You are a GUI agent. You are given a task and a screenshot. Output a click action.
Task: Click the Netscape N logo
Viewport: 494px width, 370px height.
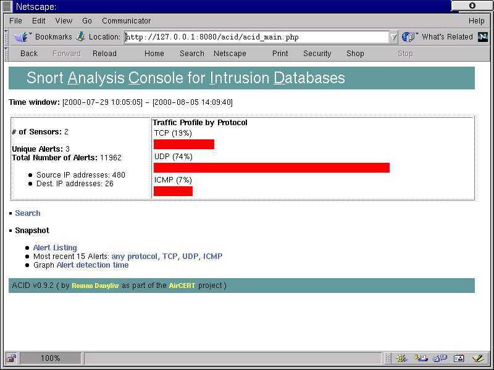click(483, 37)
